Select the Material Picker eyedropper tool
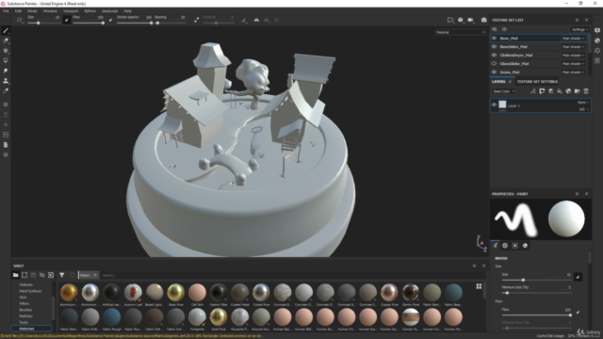 pos(6,90)
